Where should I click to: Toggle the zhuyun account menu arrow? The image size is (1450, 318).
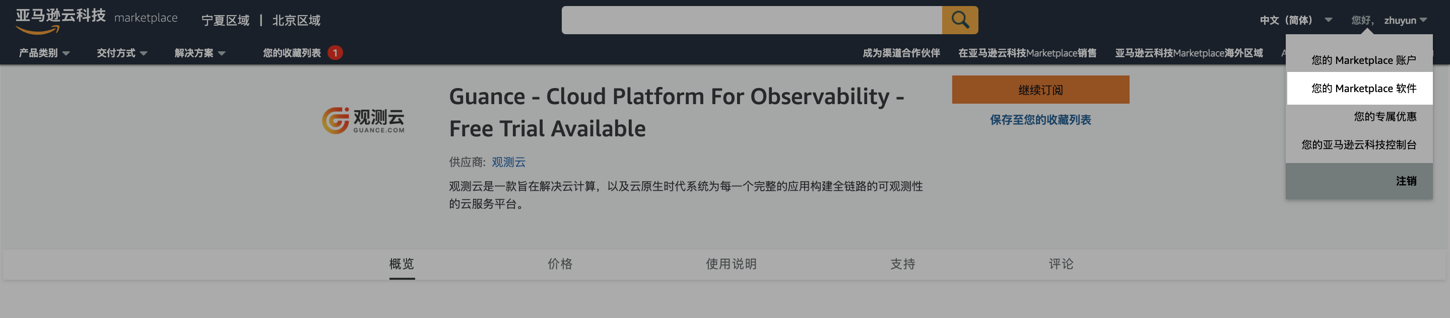coord(1423,20)
